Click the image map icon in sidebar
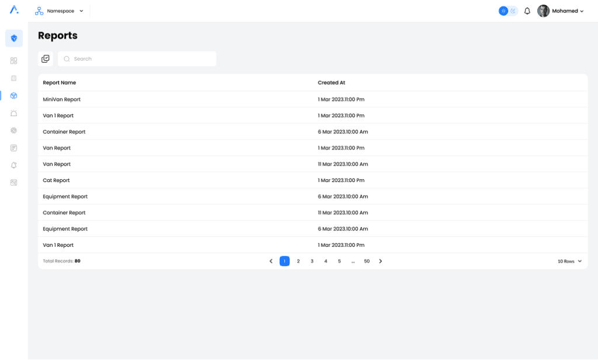Viewport: 598px width, 360px height. point(14,183)
